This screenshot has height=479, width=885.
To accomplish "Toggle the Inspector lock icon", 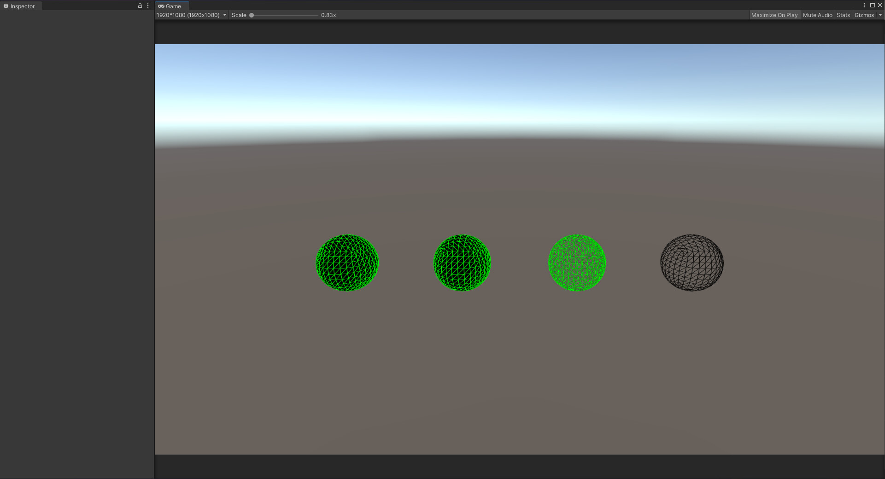I will tap(140, 6).
